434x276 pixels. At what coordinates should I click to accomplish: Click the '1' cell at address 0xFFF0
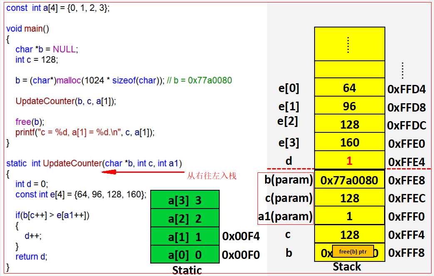tap(350, 216)
